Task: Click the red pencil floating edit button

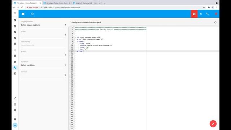Action: click(x=213, y=123)
